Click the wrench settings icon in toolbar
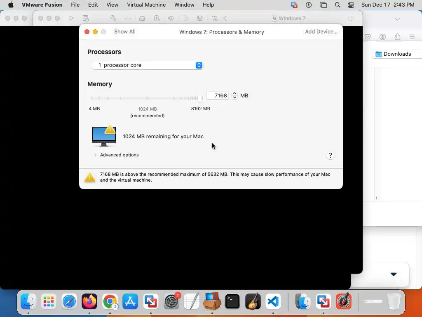The image size is (422, 317). pos(113,18)
